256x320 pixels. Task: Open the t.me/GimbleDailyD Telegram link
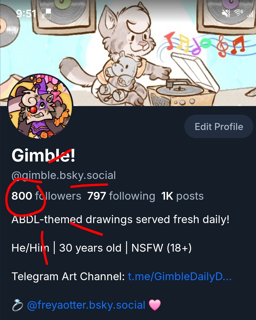180,276
